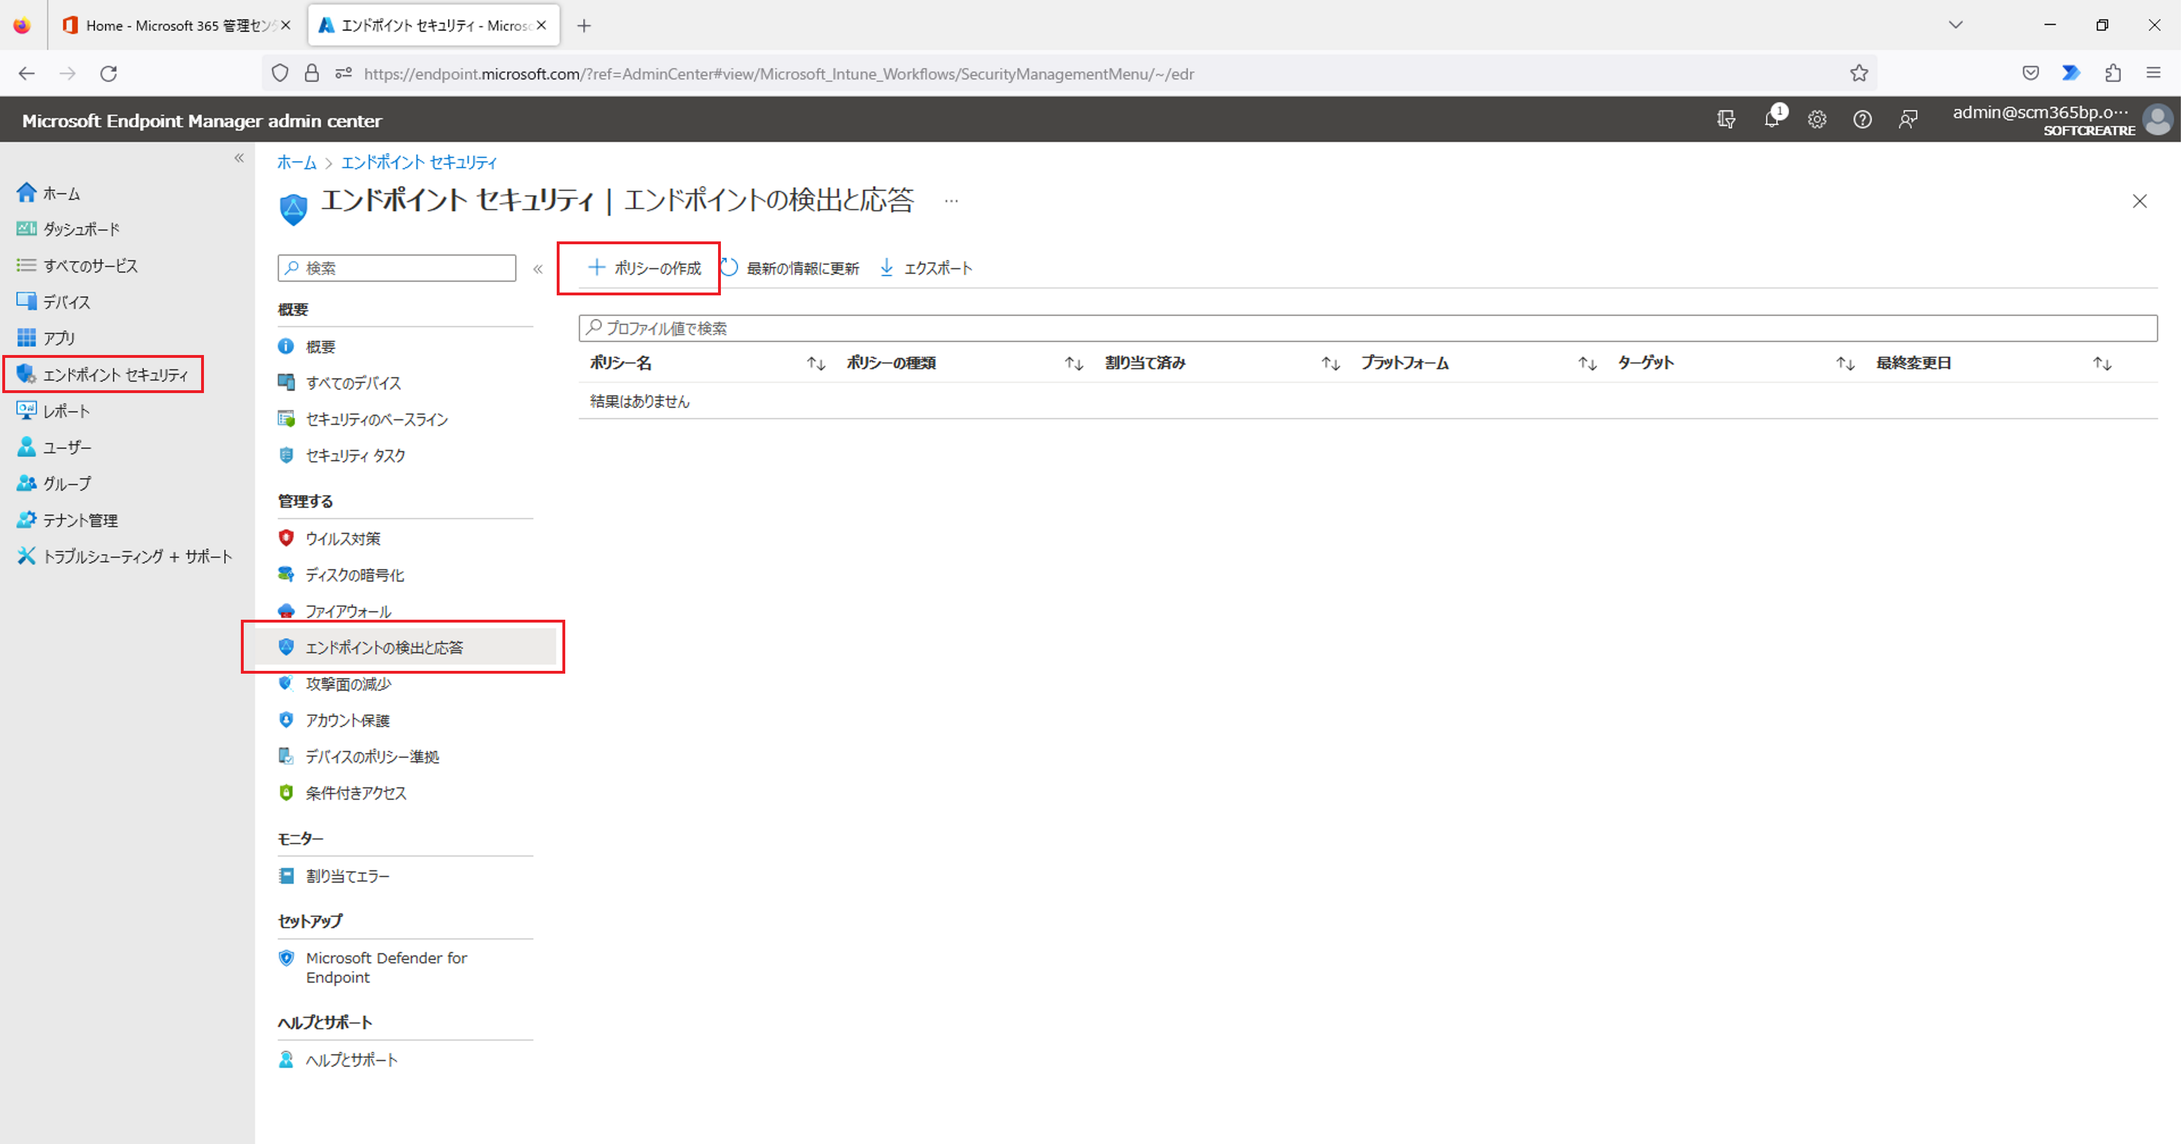Close the Microsoft 365 管理センター tab
Image resolution: width=2182 pixels, height=1144 pixels.
coord(285,26)
